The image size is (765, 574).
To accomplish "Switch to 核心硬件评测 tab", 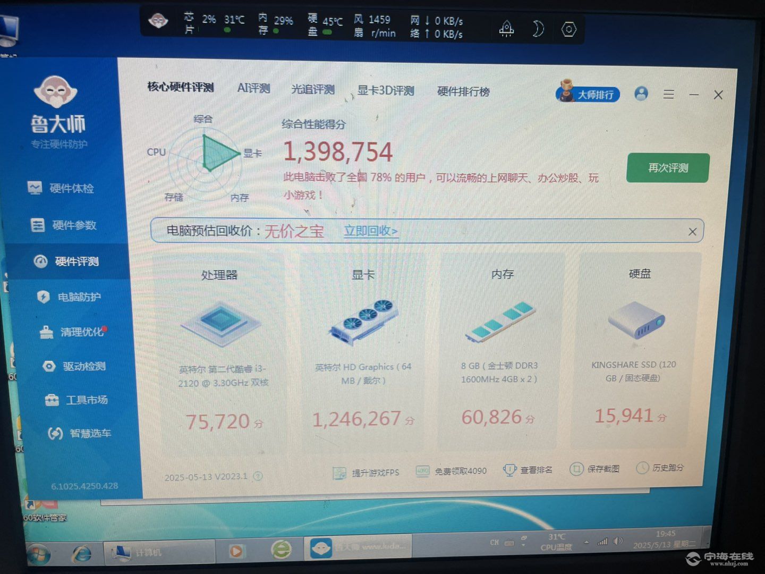I will coord(181,87).
